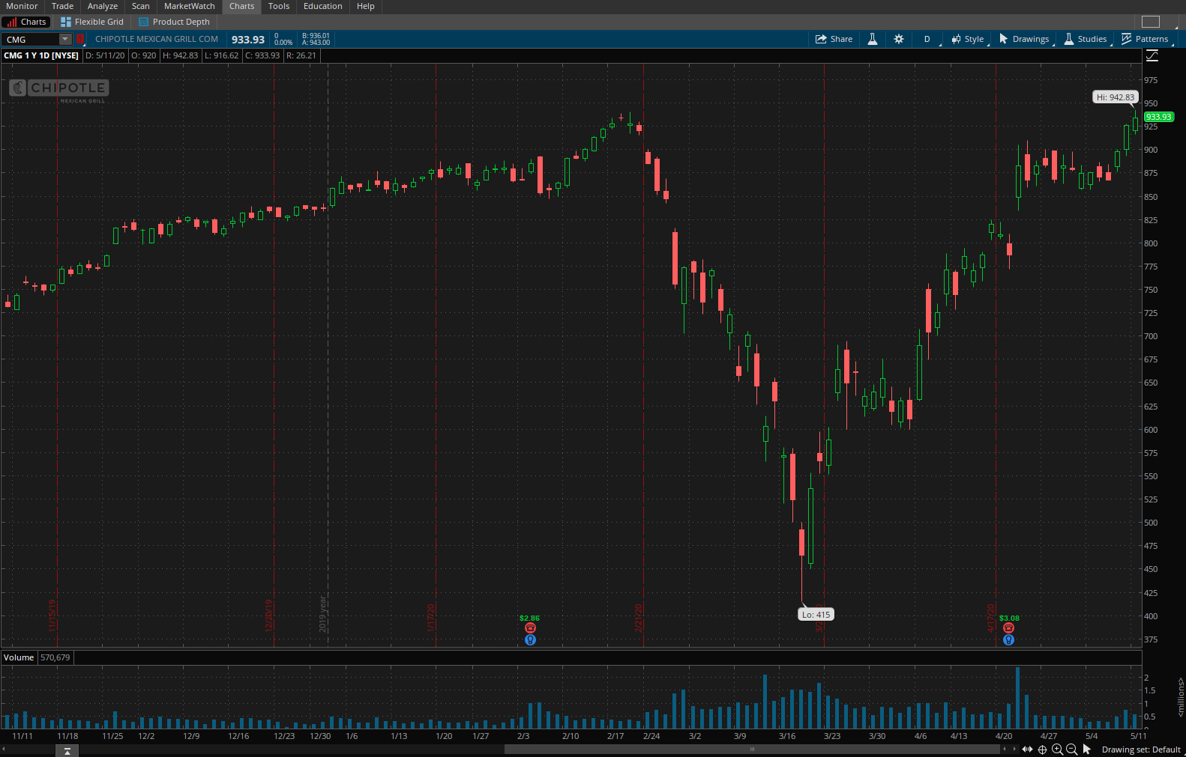Viewport: 1186px width, 757px height.
Task: Click the blue icon on the Product Depth sub-tab
Action: coord(144,22)
